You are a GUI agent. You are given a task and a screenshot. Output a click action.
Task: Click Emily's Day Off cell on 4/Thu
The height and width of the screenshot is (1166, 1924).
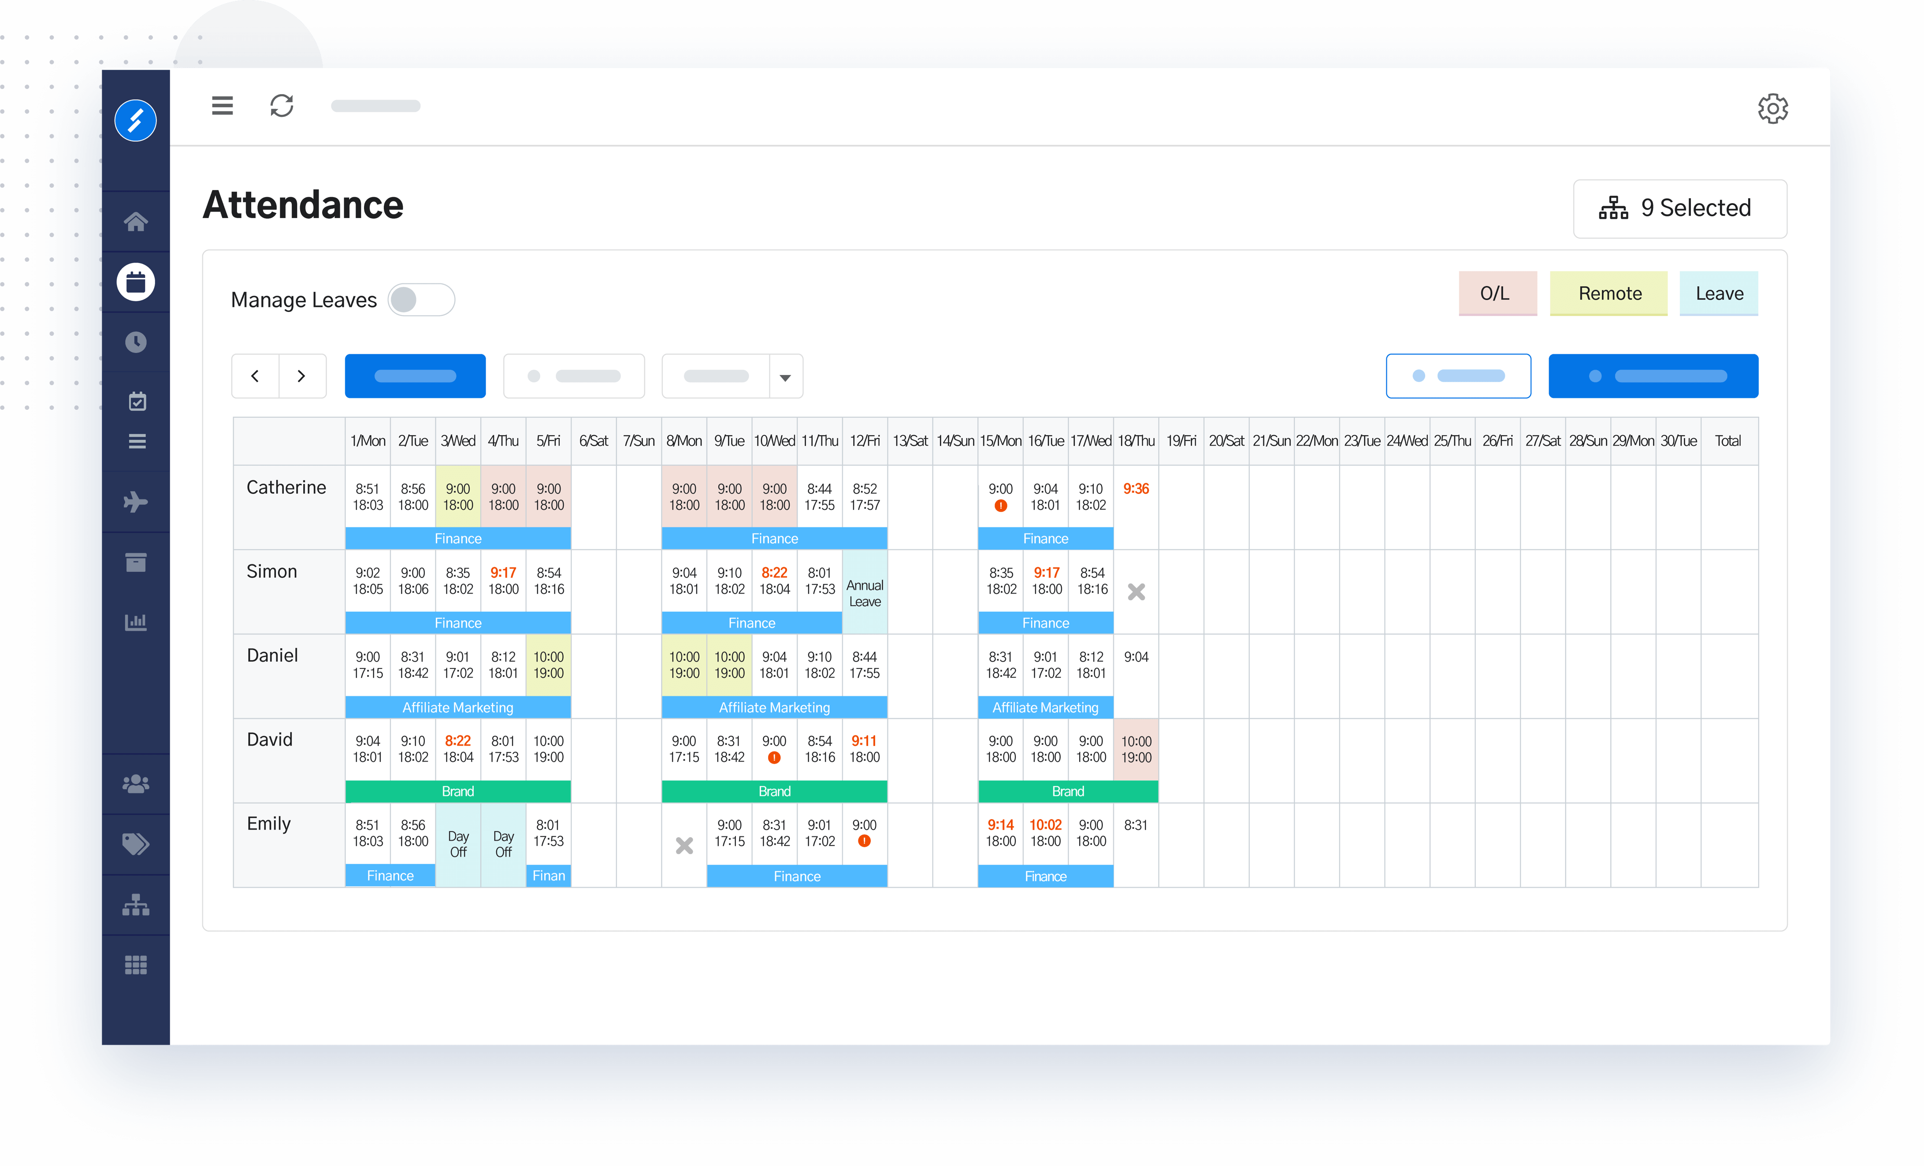pyautogui.click(x=504, y=845)
